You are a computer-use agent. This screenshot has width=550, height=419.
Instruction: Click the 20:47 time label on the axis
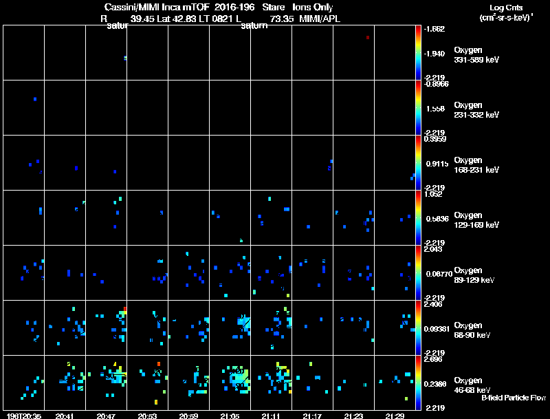pos(106,416)
